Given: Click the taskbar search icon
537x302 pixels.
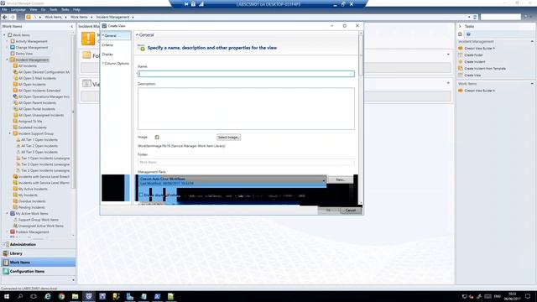Looking at the screenshot, I should (20, 296).
